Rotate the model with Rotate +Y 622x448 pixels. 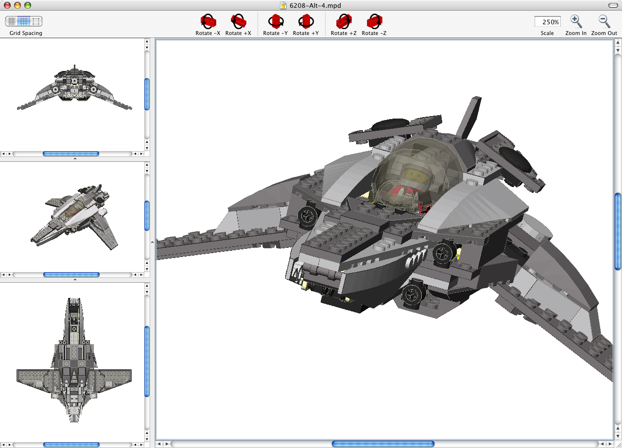306,21
